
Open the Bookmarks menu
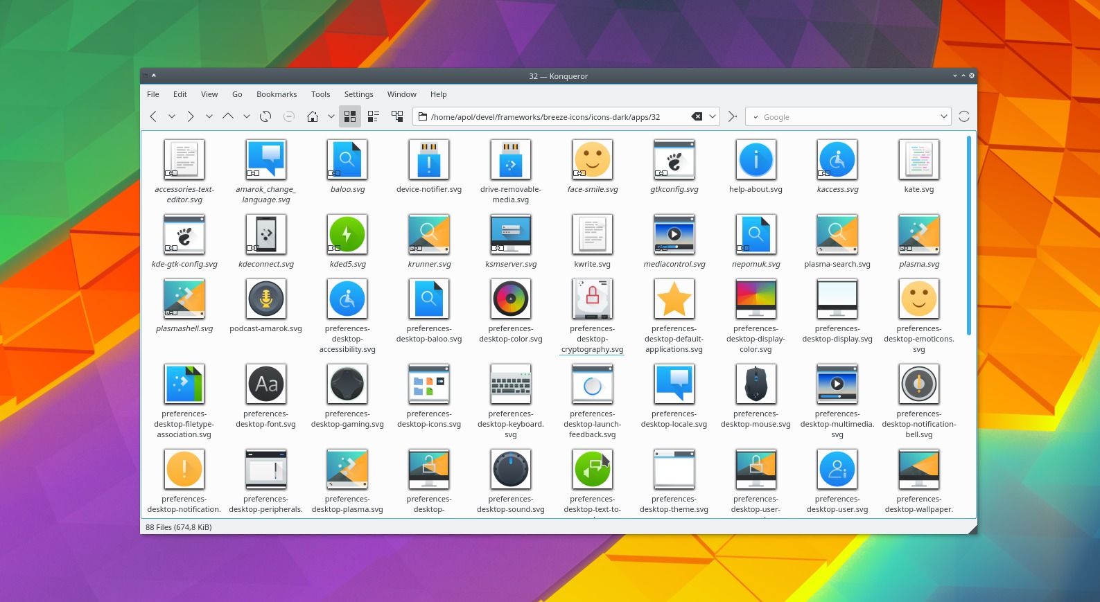(277, 94)
